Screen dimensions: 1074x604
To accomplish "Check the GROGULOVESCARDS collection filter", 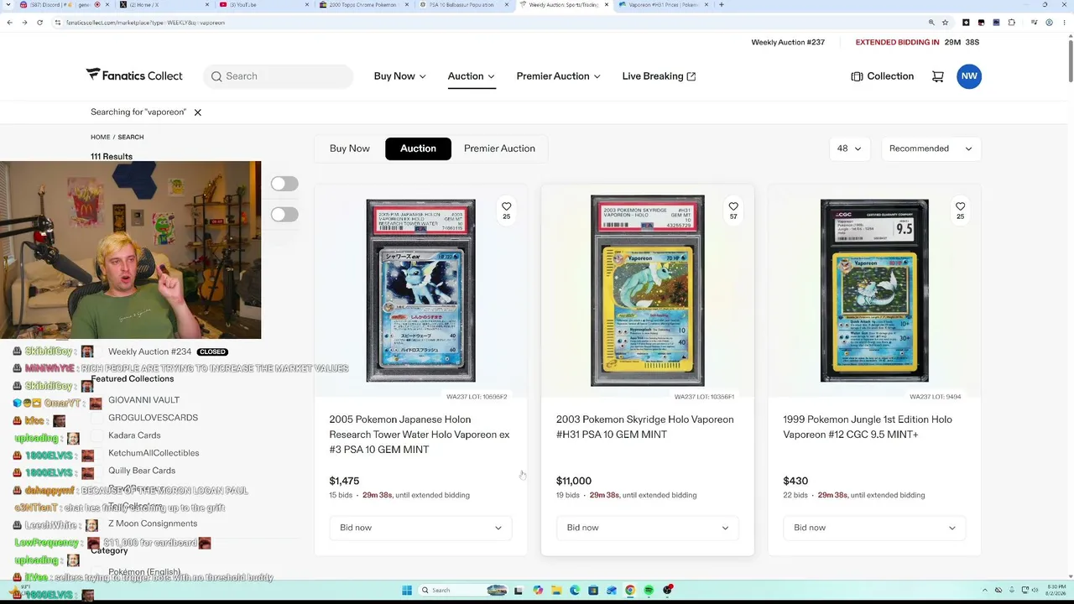I will tap(96, 418).
